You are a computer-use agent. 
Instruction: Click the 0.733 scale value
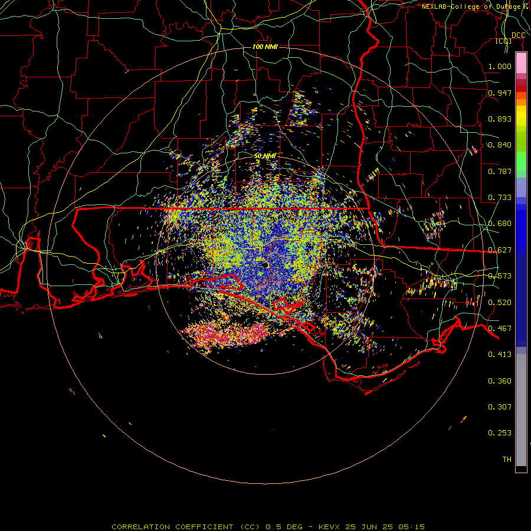[x=500, y=198]
